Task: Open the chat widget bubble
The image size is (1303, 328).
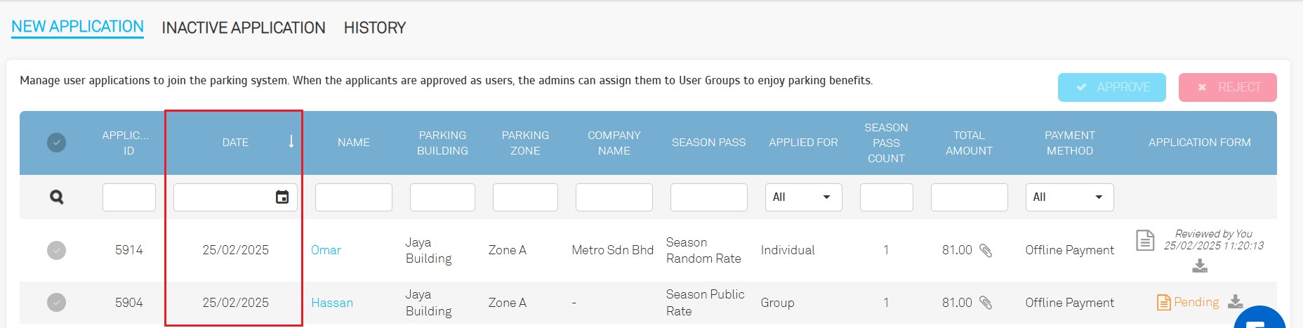Action: pos(1259,319)
